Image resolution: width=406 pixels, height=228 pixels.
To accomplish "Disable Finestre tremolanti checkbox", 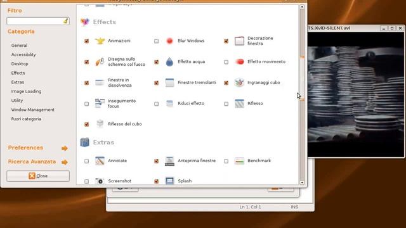I will point(157,83).
